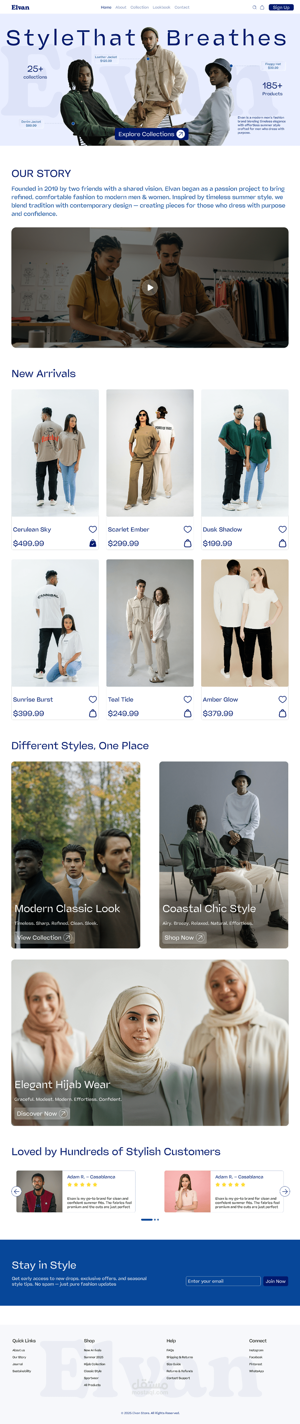The height and width of the screenshot is (1424, 300).
Task: Open the Lookbook menu item
Action: pyautogui.click(x=162, y=7)
